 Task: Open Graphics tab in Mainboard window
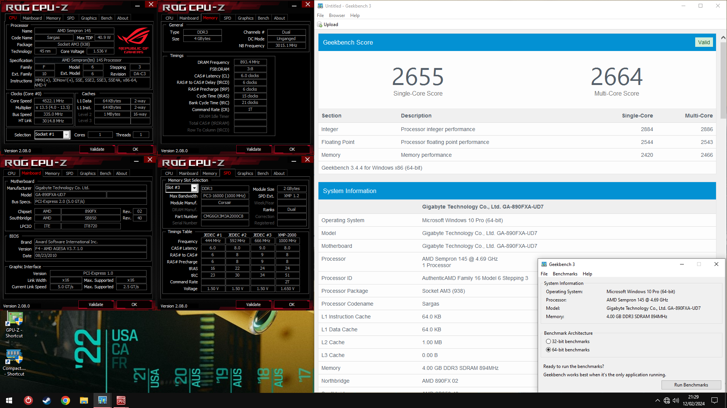(88, 173)
